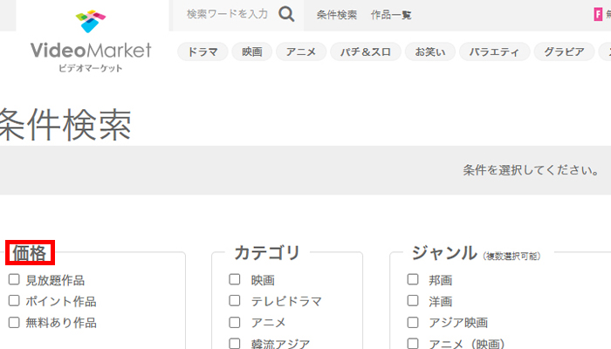
Task: Switch to the アニメ navigation tab
Action: click(x=302, y=51)
